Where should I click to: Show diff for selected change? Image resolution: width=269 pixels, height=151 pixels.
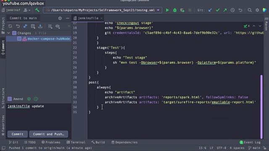[25, 26]
